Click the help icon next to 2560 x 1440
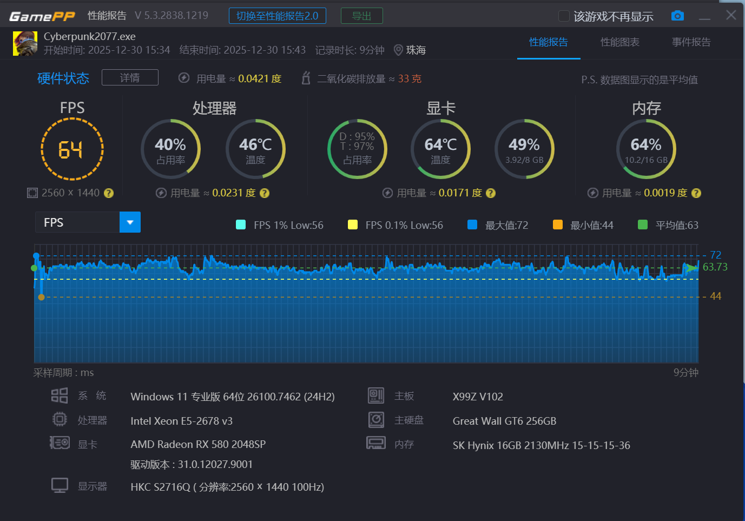Viewport: 745px width, 521px height. [x=109, y=193]
